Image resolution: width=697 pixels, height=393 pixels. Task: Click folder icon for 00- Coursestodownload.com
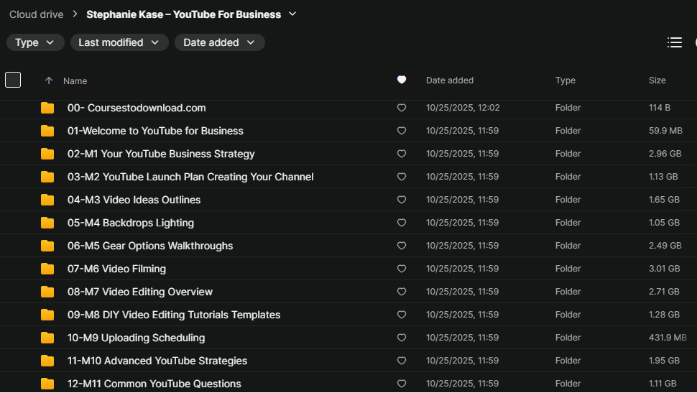(x=47, y=108)
